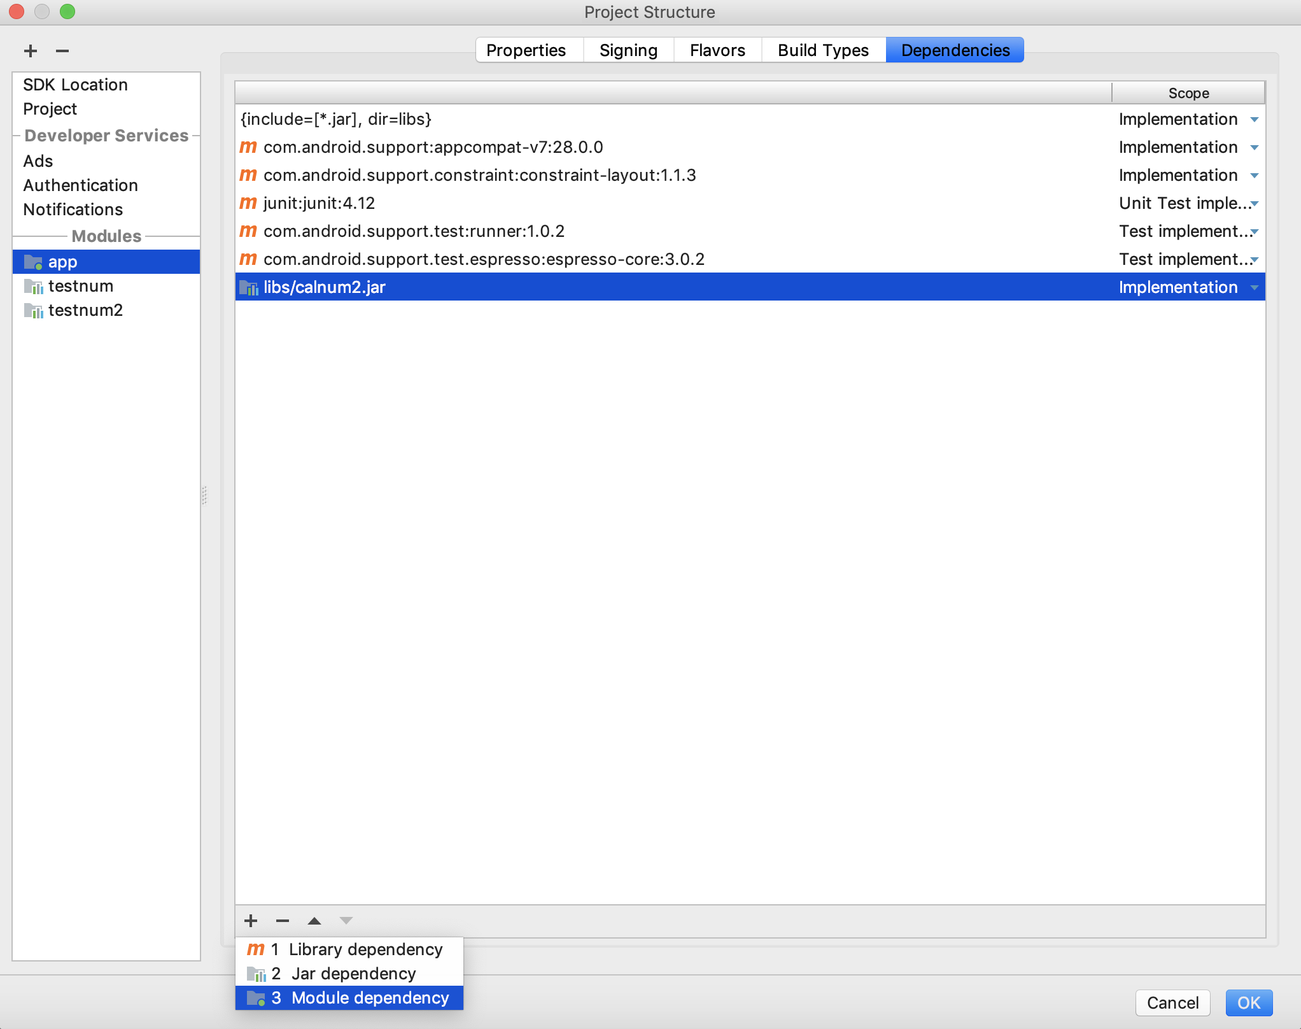Open scope dropdown for espresso-core:3.0.2

1254,260
